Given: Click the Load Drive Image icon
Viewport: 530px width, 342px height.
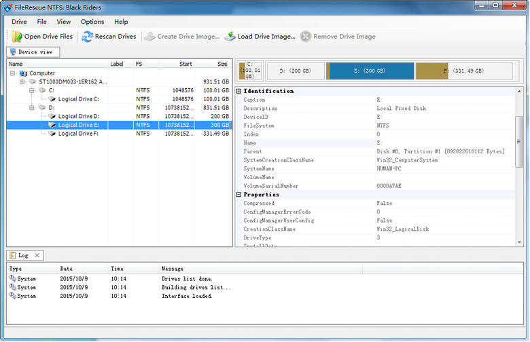Looking at the screenshot, I should pos(230,37).
